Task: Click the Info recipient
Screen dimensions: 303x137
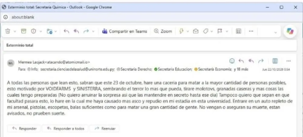Action: 33,69
